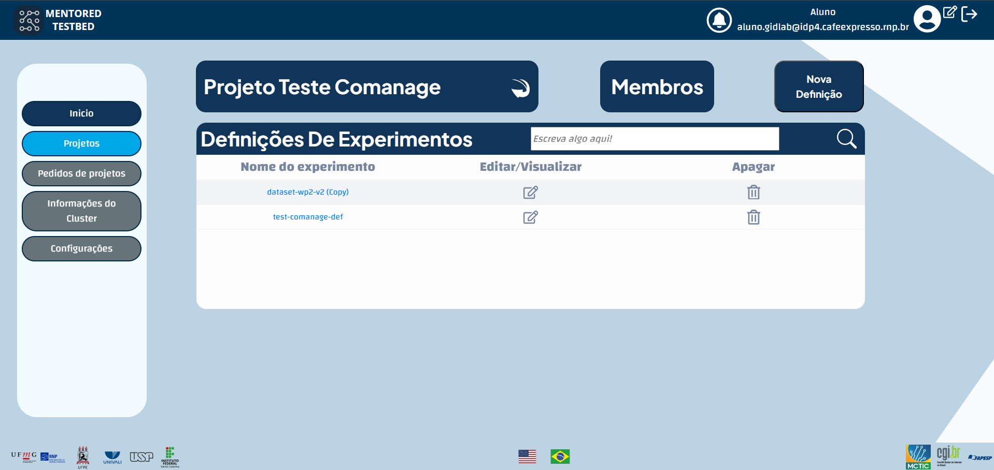Open Pedidos de projetos from the sidebar
The image size is (994, 470).
tap(81, 173)
